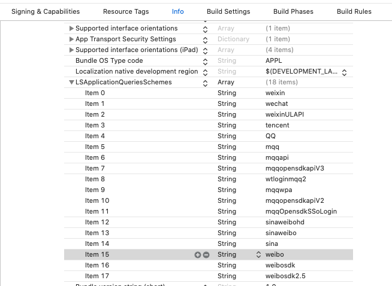Viewport: 392px width, 286px height.
Task: Select the weibosdk2.5 value
Action: click(285, 276)
